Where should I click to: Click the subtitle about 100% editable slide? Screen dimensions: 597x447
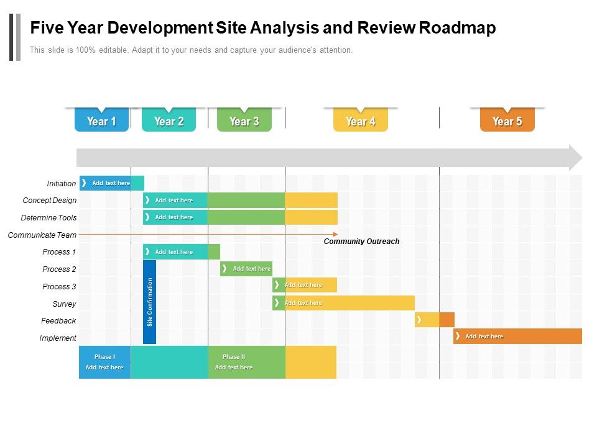point(191,50)
